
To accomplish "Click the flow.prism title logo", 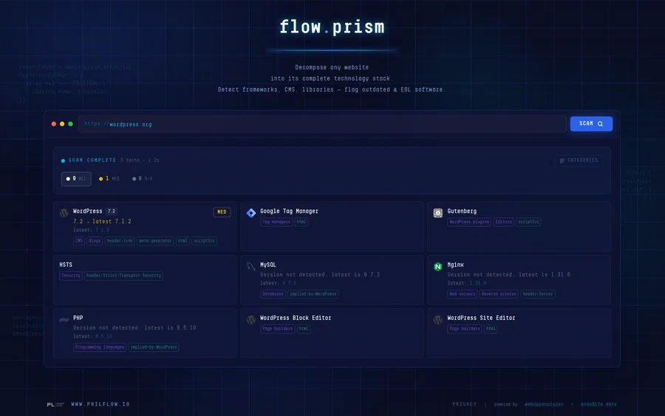I will [332, 27].
